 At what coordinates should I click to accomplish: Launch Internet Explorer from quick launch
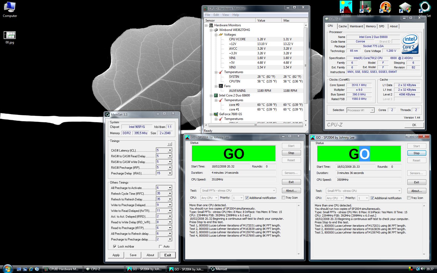31,269
